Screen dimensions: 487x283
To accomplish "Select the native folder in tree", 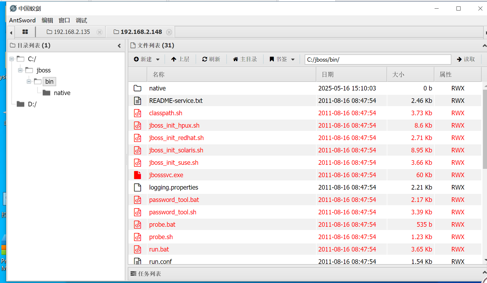I will click(62, 93).
